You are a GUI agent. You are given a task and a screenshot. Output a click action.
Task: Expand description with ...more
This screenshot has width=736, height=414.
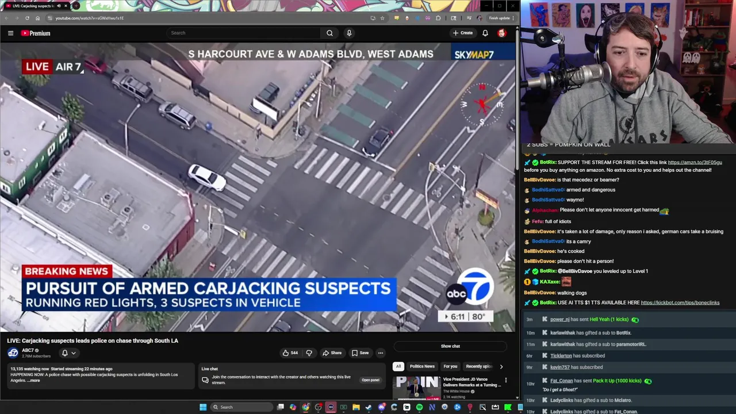coord(33,381)
